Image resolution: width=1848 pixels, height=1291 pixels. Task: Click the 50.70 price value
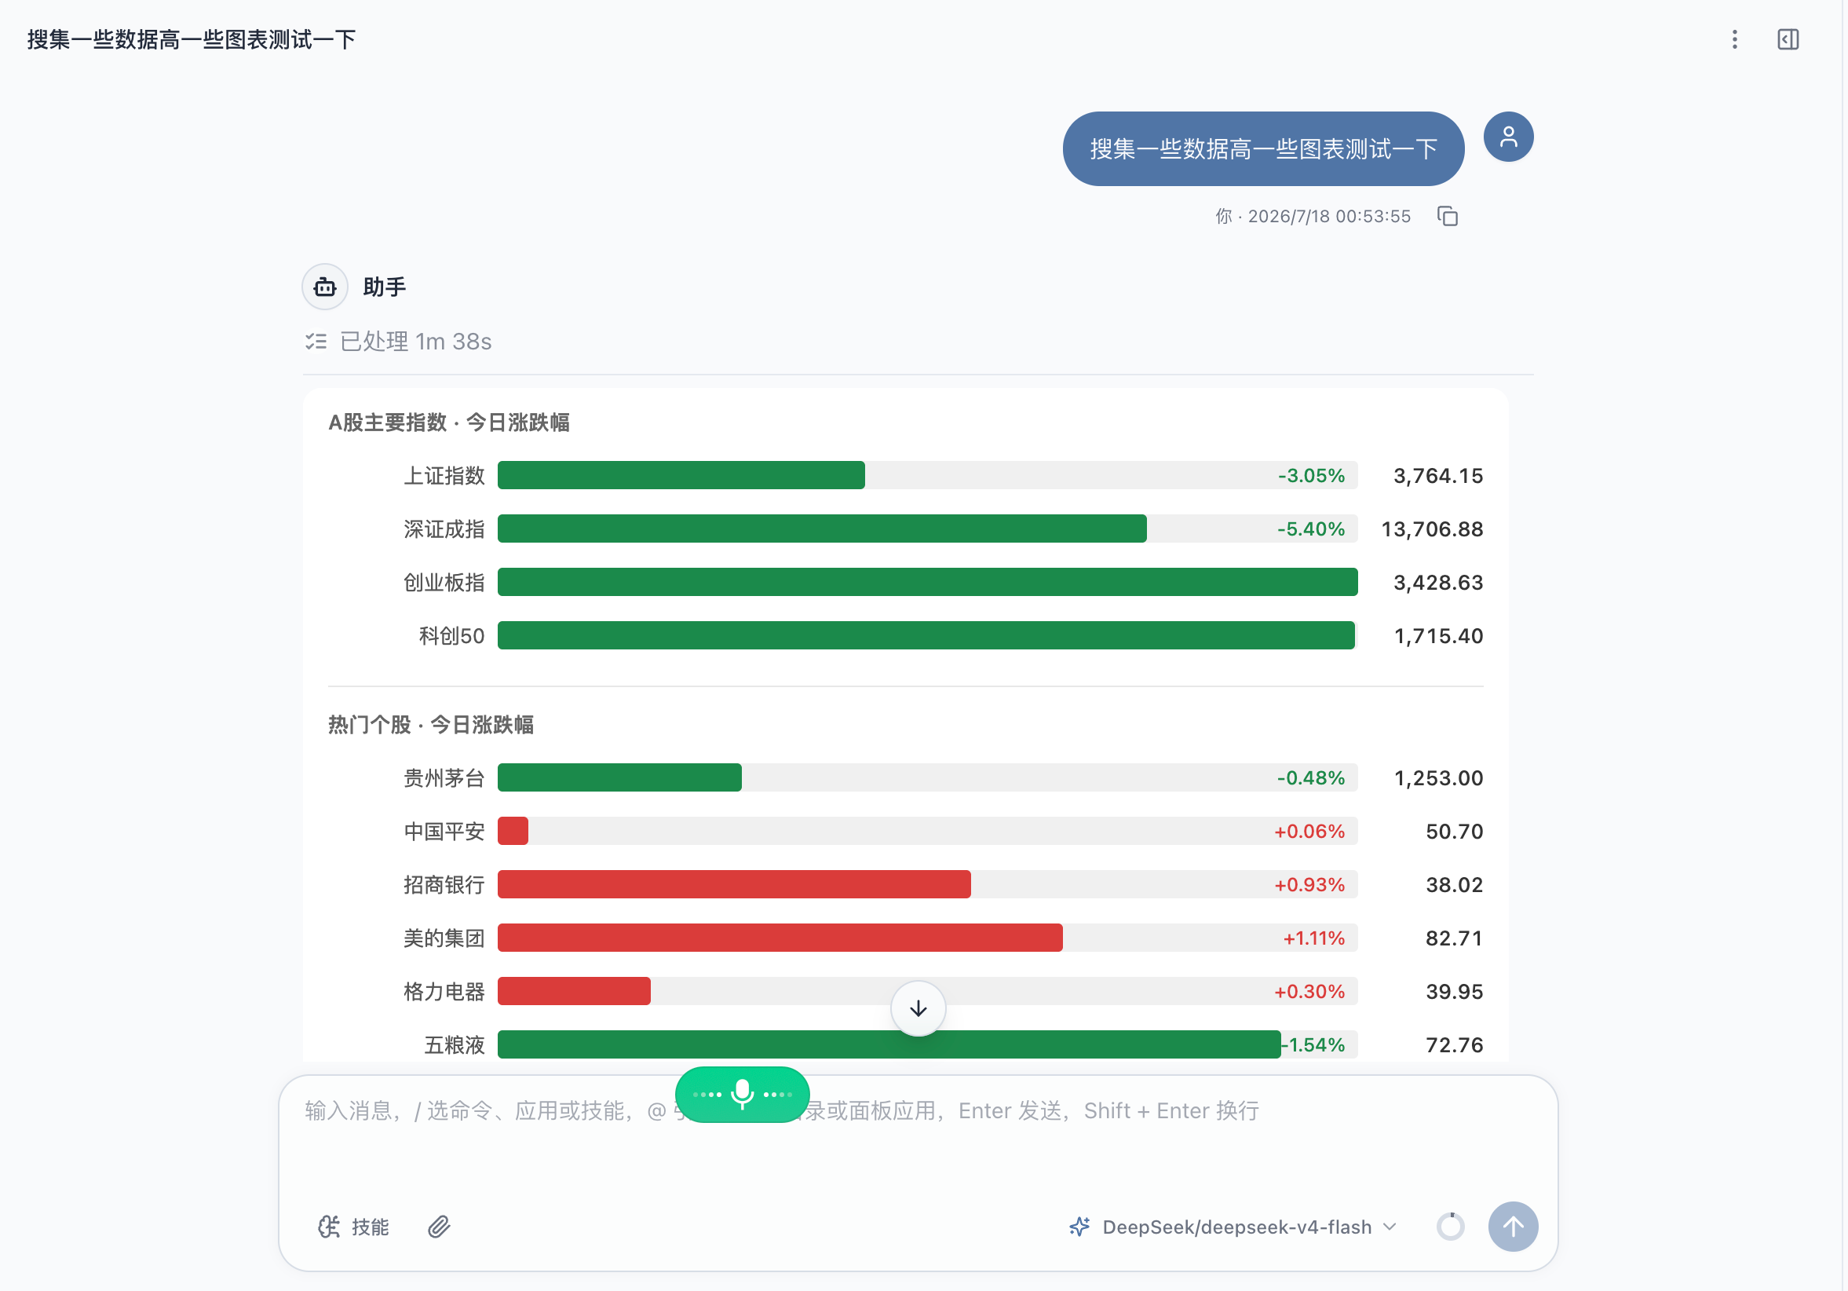(1455, 831)
